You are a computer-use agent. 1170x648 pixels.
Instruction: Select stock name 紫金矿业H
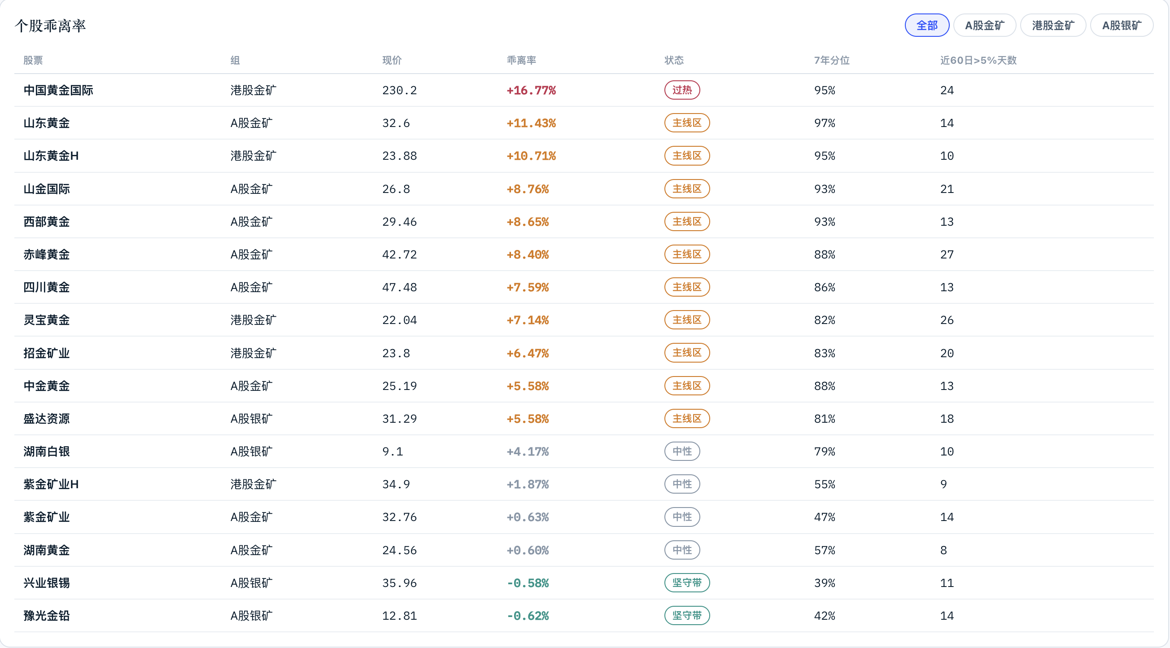[51, 484]
